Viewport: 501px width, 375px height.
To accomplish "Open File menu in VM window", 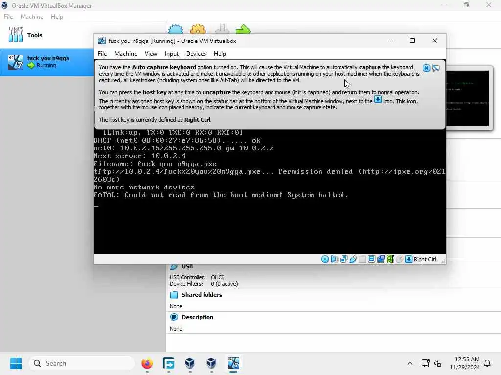I will [102, 54].
